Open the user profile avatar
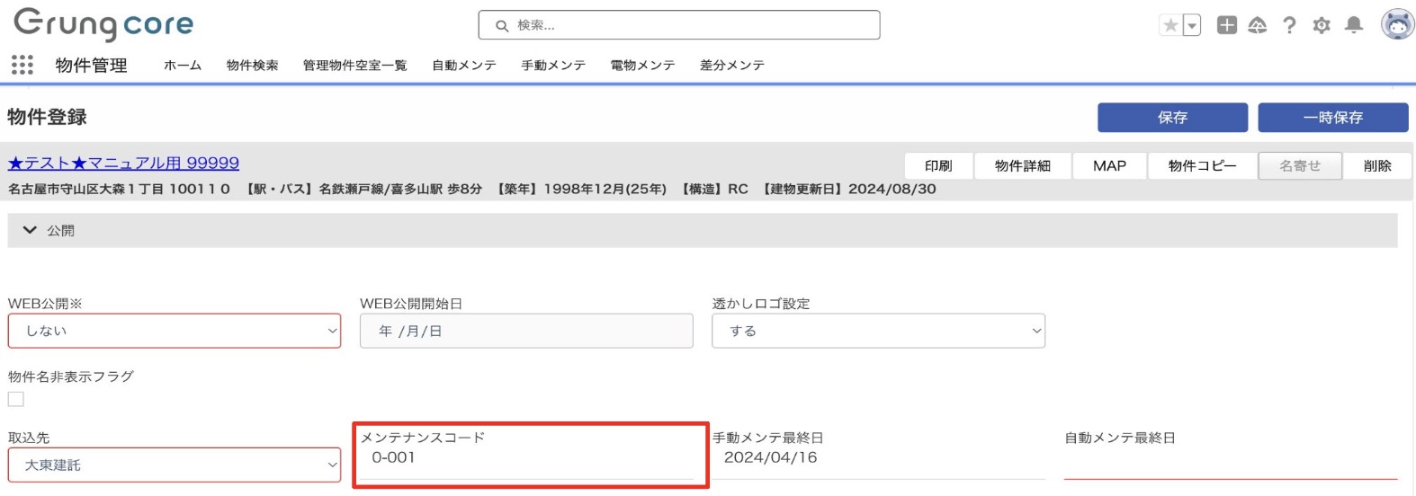This screenshot has width=1416, height=496. pyautogui.click(x=1396, y=25)
